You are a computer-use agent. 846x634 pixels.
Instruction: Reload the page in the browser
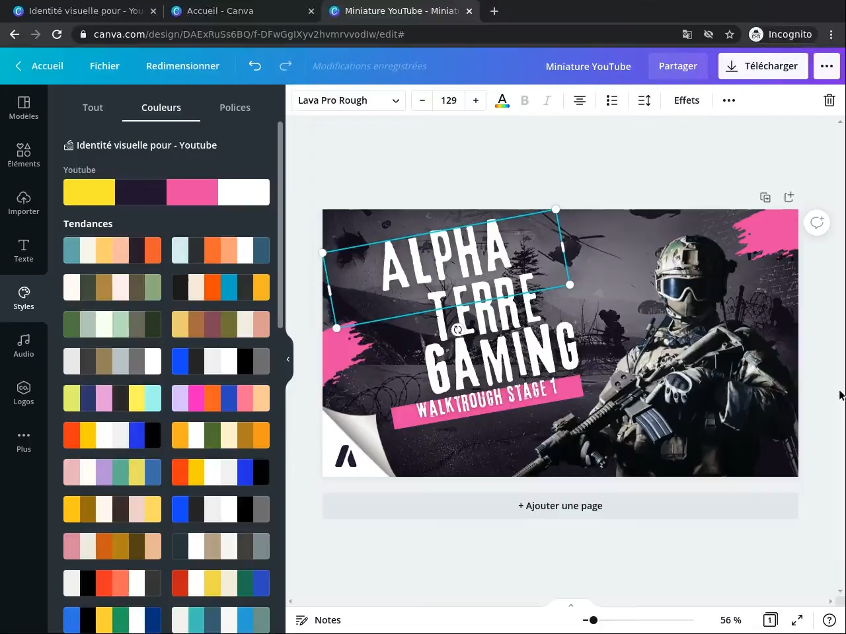(57, 34)
